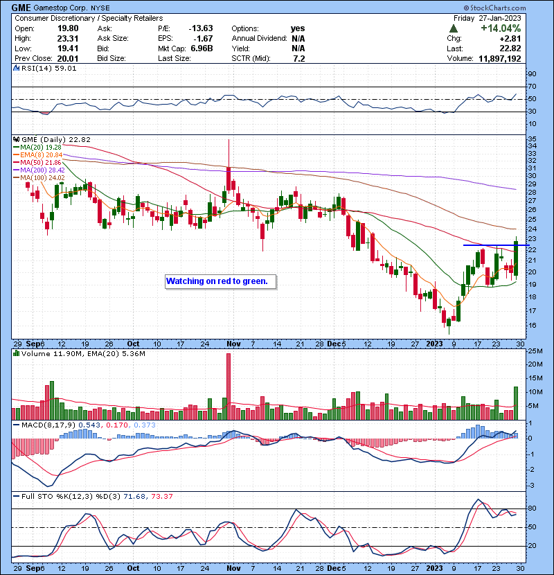The image size is (554, 575).
Task: Click the RSI indicator line icon
Action: pyautogui.click(x=16, y=68)
